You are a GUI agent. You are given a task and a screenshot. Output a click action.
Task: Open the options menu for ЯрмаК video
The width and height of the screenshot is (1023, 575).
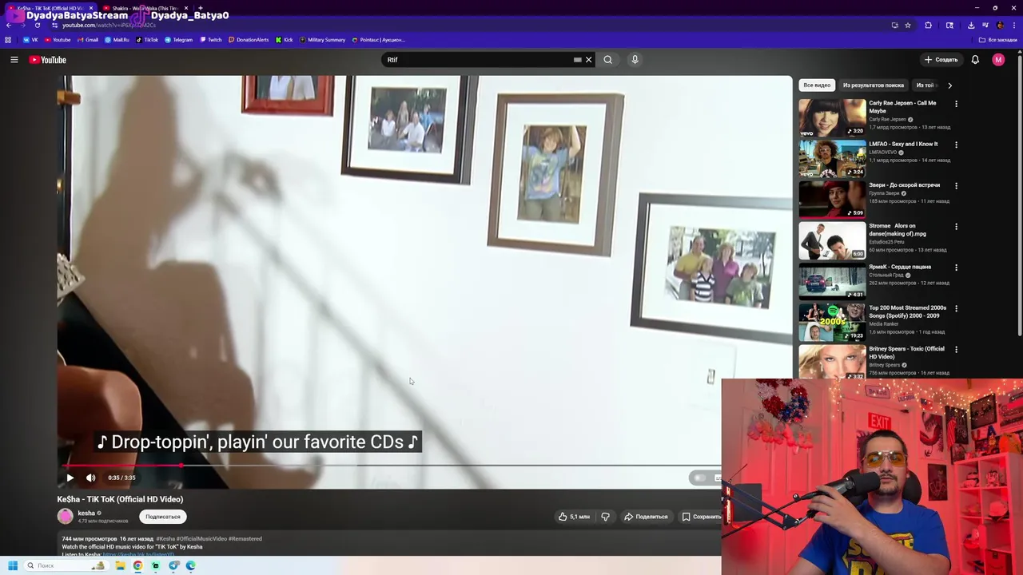click(x=956, y=268)
